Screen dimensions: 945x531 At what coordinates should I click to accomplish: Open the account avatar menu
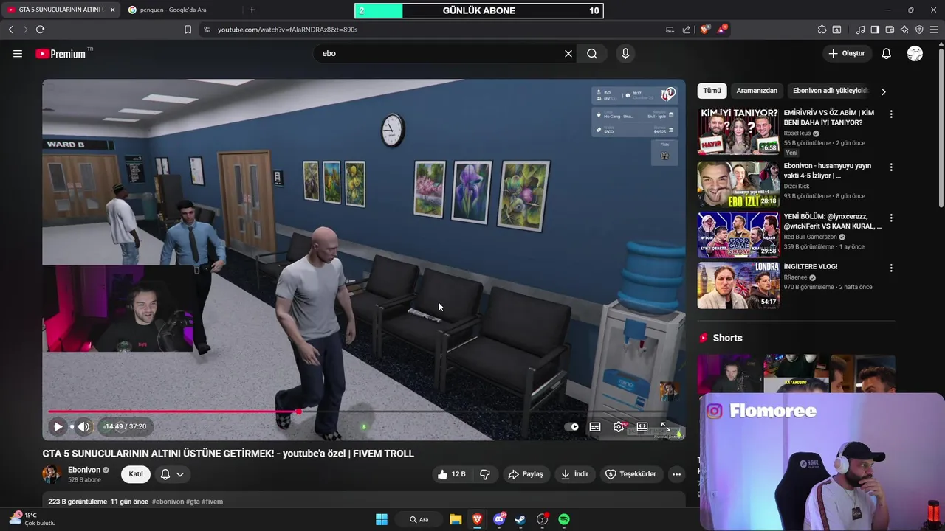pos(915,53)
